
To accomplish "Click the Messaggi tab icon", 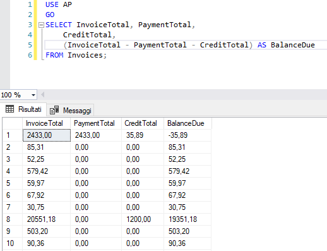I will (54, 110).
